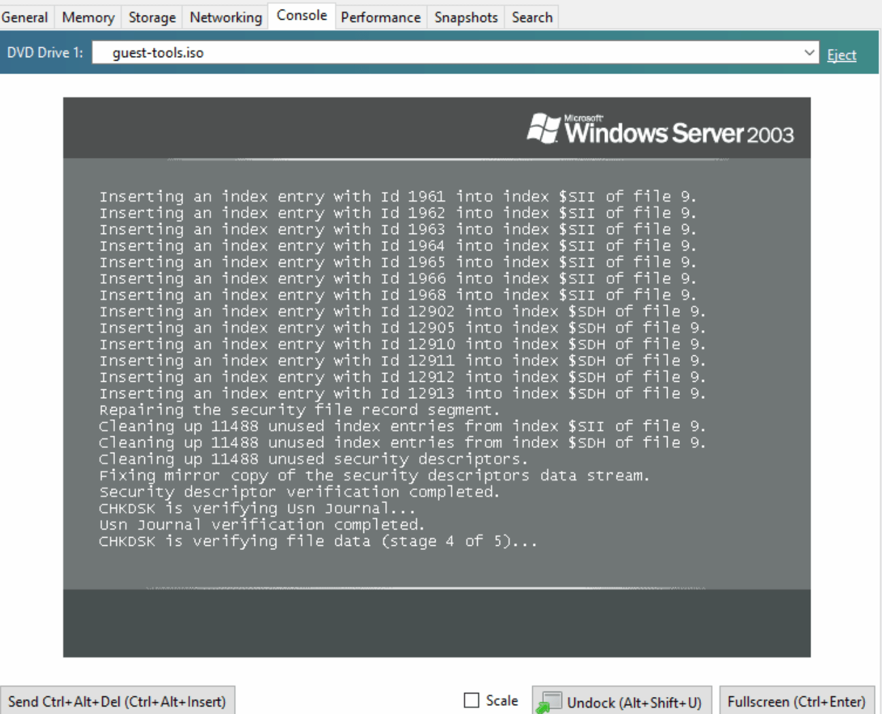The width and height of the screenshot is (882, 714).
Task: Switch to the Snapshots tab
Action: (x=465, y=16)
